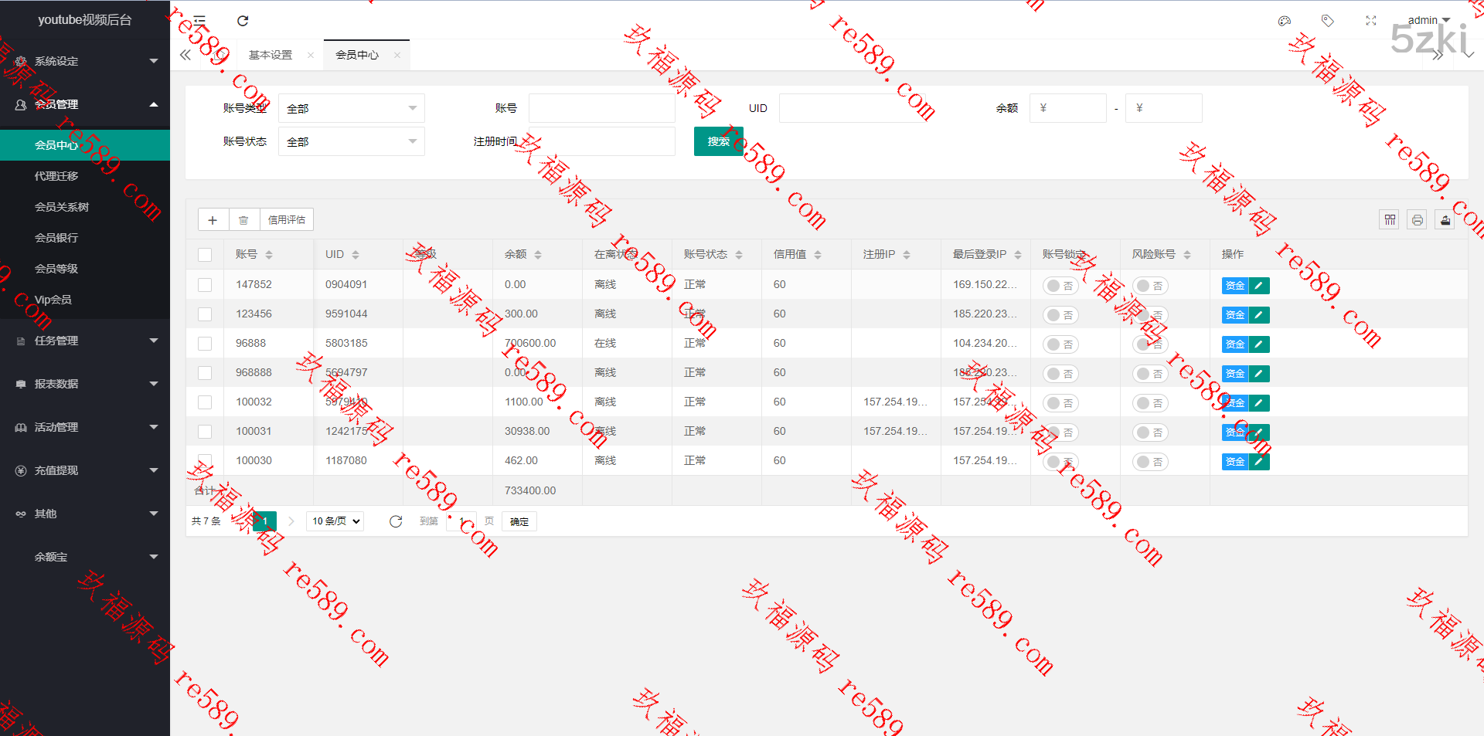
Task: Click the fullscreen icon in top header
Action: (x=1370, y=21)
